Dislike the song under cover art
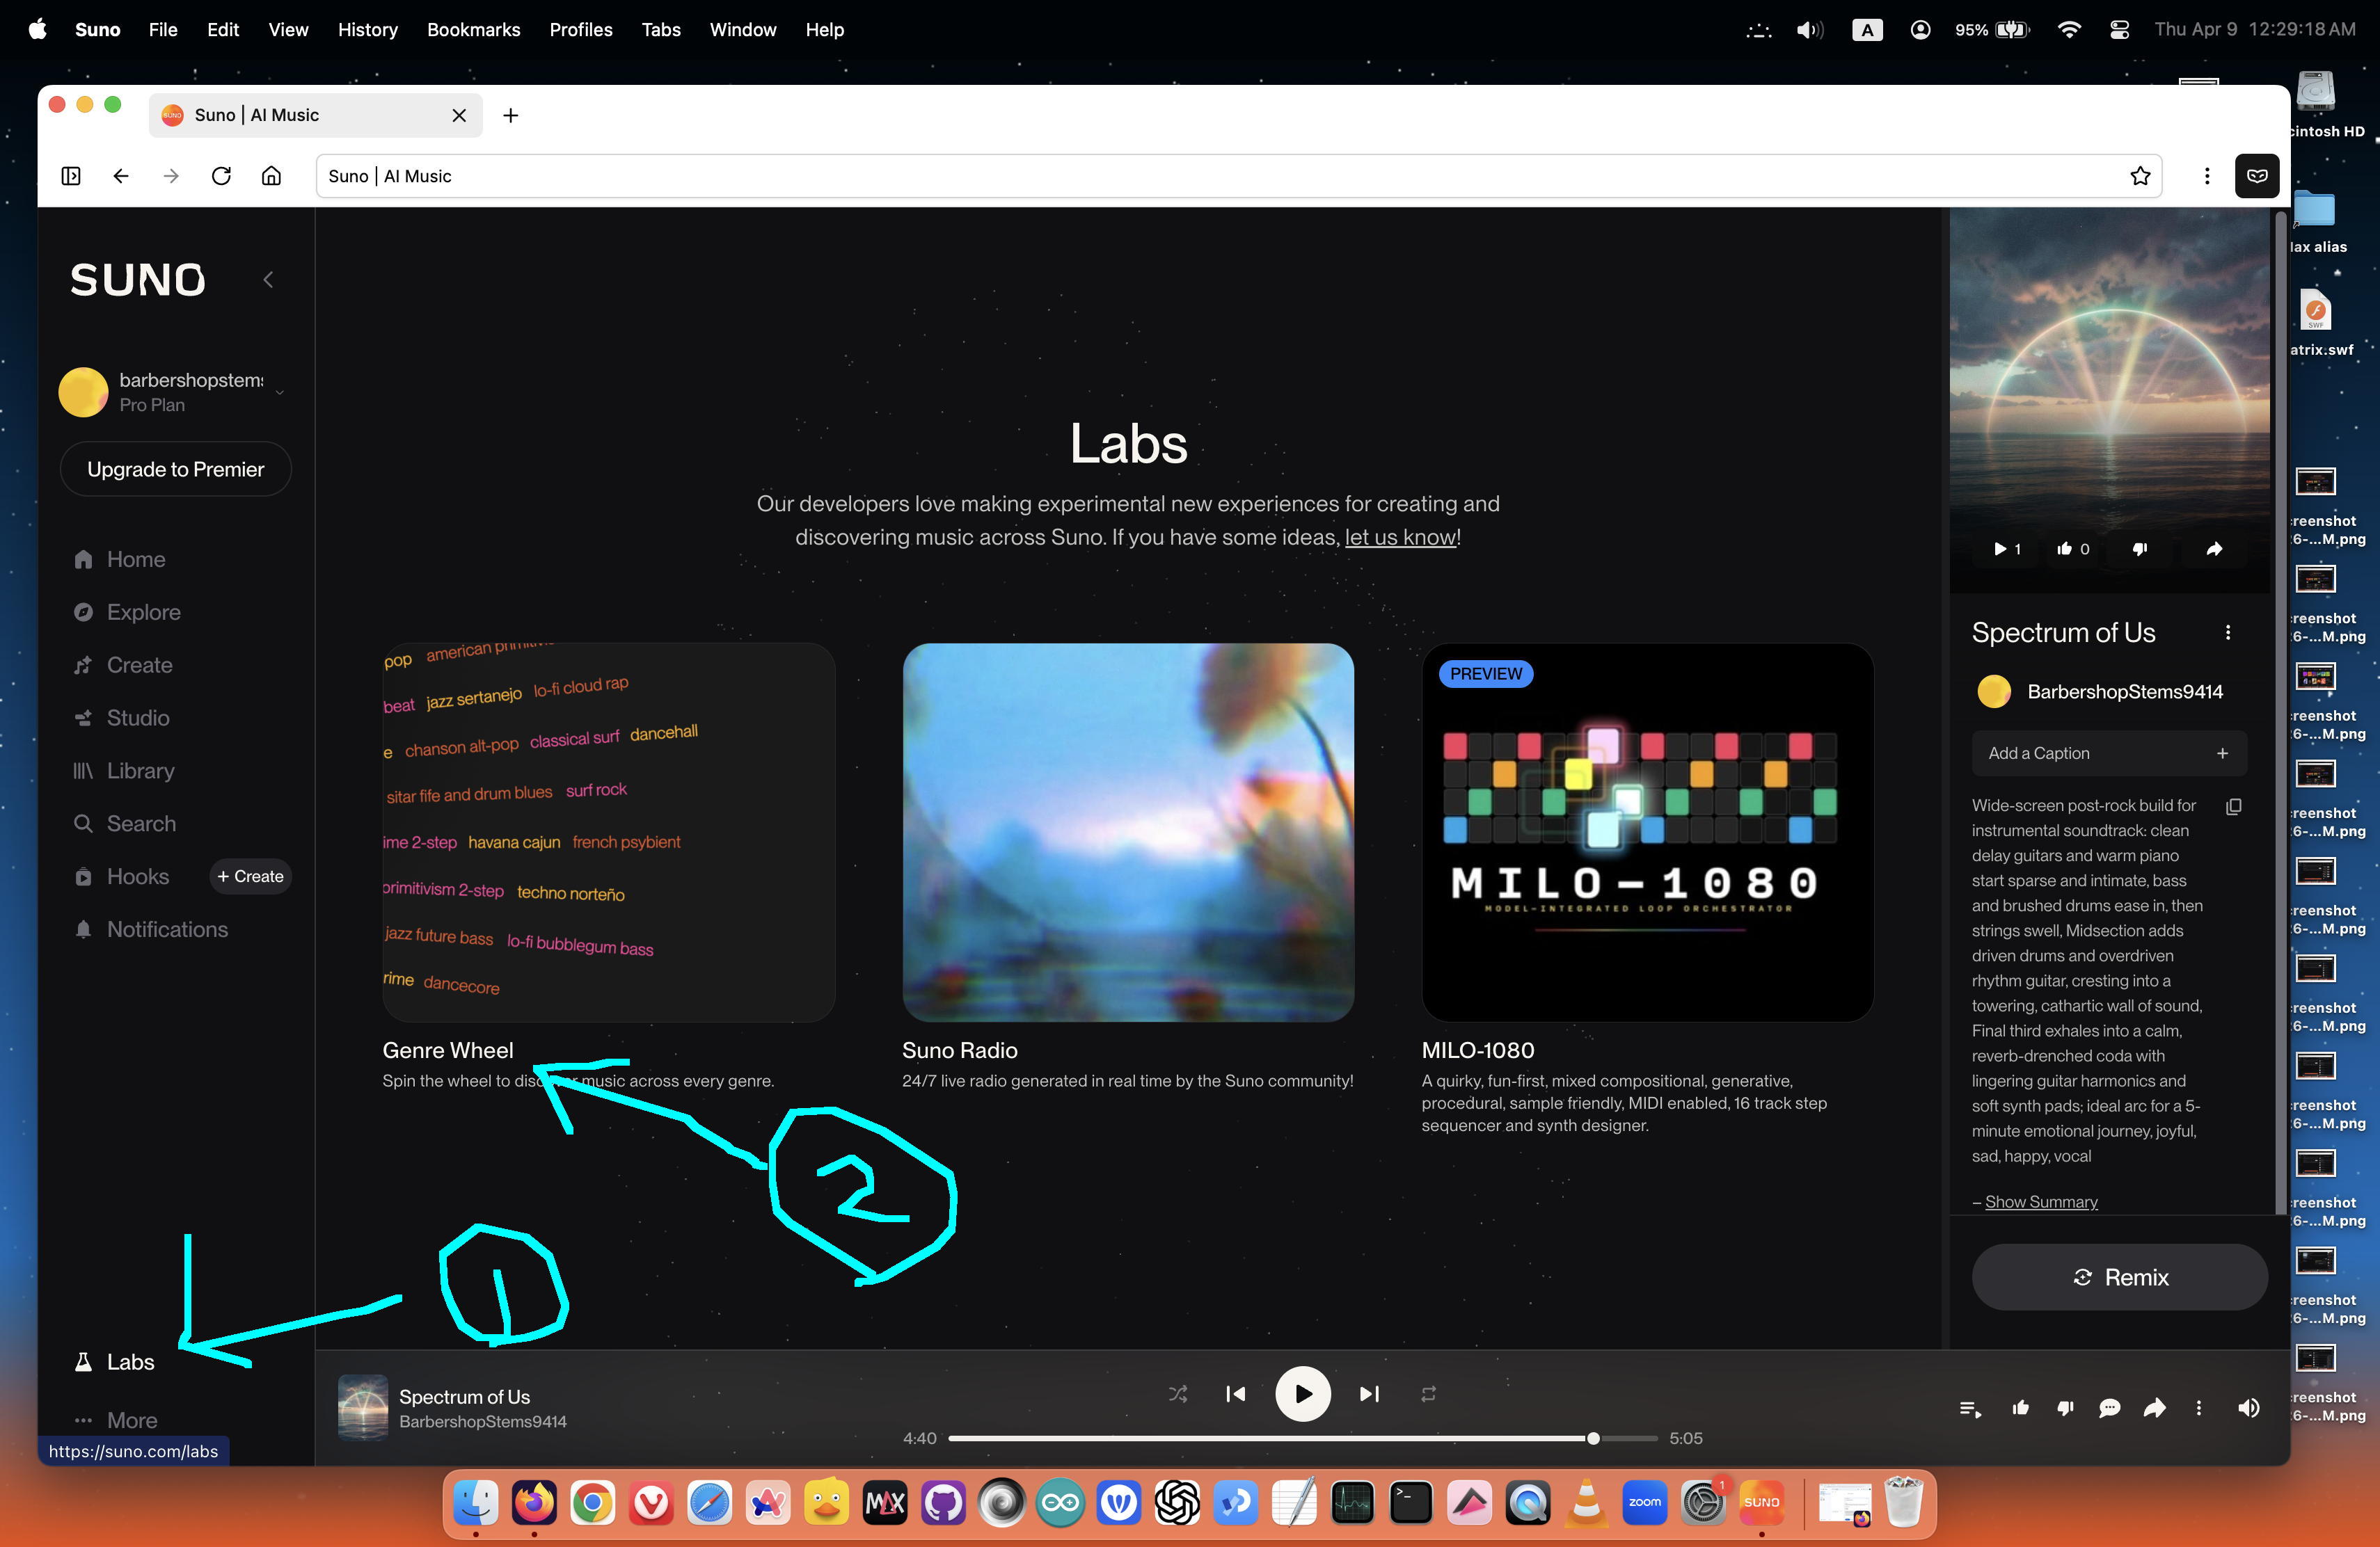 [2140, 549]
